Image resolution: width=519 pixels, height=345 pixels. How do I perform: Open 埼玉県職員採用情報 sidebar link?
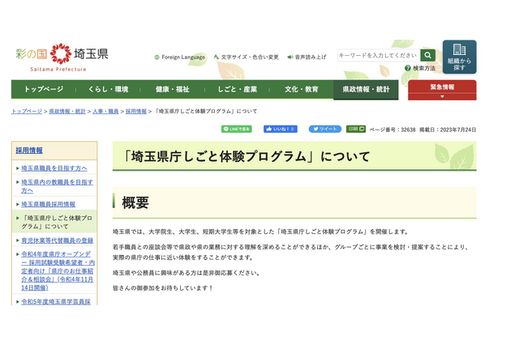[x=49, y=204]
